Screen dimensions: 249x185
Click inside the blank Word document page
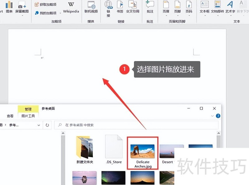(x=117, y=66)
